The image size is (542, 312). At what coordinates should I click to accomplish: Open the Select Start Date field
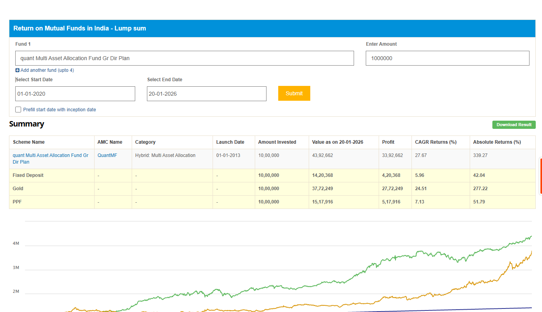click(75, 94)
